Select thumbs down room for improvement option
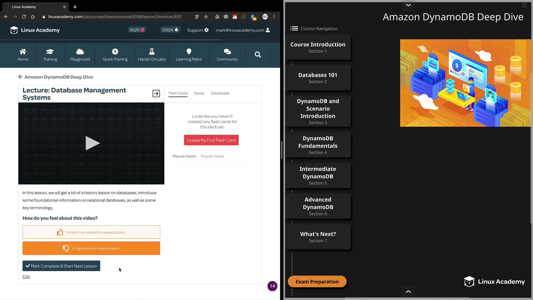Viewport: 533px width, 300px height. click(x=91, y=248)
